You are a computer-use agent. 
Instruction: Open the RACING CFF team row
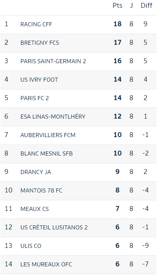tap(78, 24)
